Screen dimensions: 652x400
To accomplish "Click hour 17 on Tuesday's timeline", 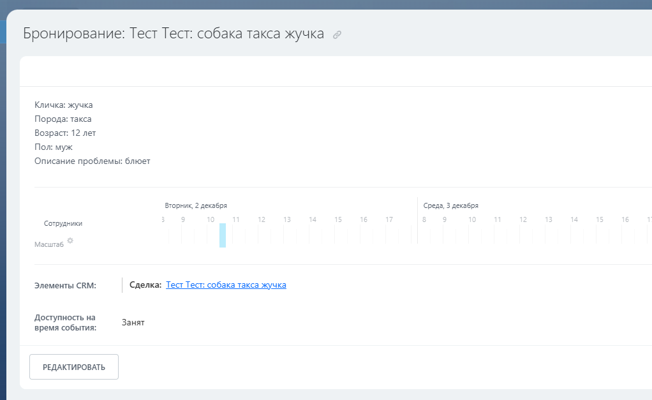I will point(389,220).
